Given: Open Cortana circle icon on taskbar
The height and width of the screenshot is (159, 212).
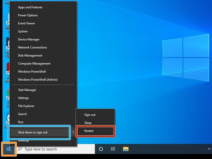Looking at the screenshot, I should coord(101,149).
